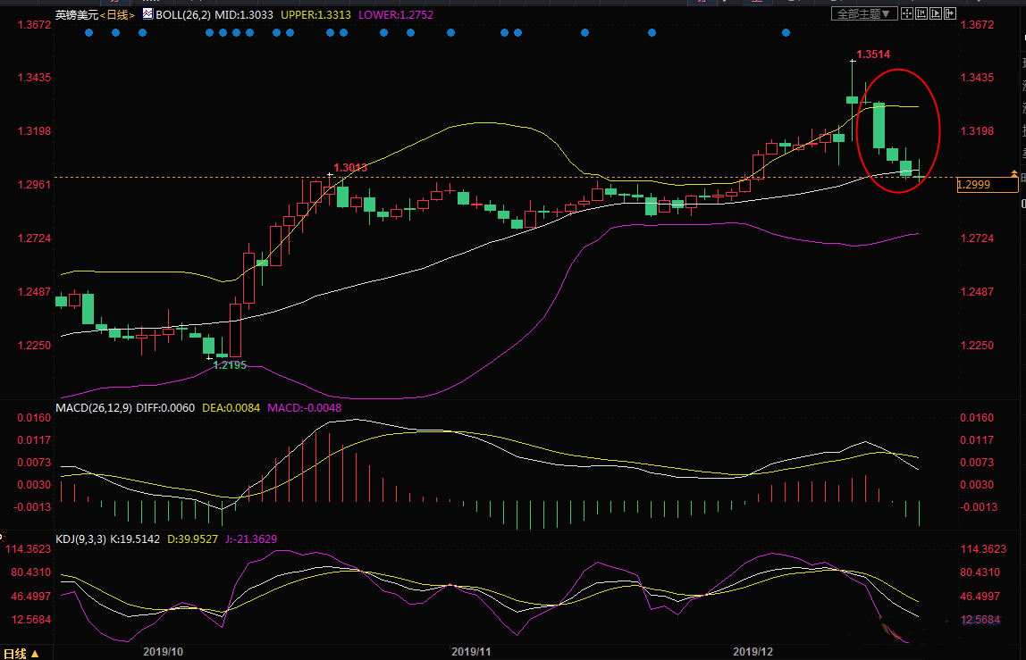Screen dimensions: 1026x660
Task: Activate the crosshair cursor icon
Action: point(907,14)
